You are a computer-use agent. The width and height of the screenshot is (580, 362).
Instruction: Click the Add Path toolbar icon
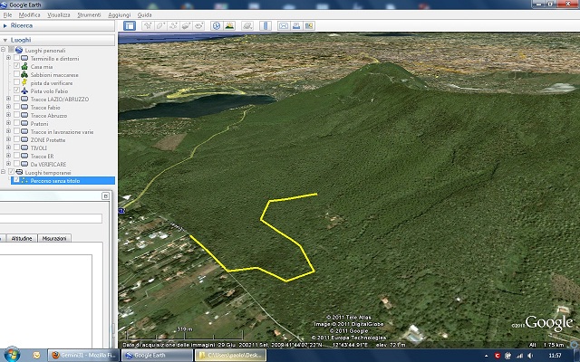click(173, 25)
